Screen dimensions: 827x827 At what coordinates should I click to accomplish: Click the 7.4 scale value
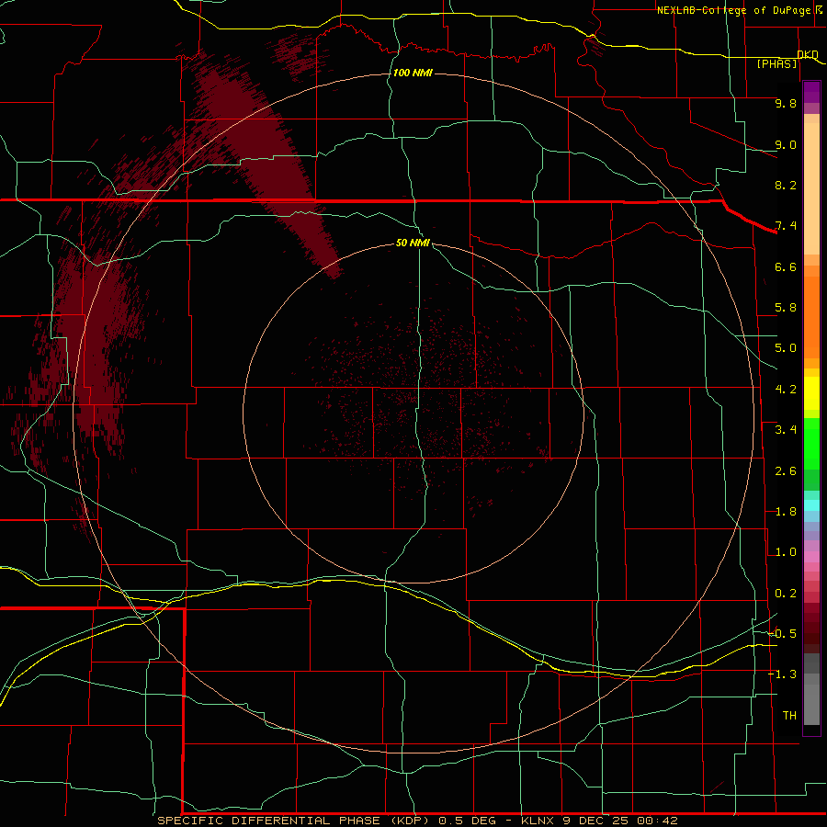[786, 226]
